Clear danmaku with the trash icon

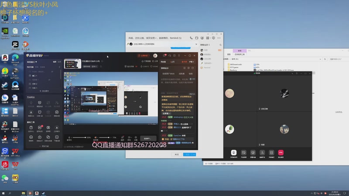pos(191,79)
